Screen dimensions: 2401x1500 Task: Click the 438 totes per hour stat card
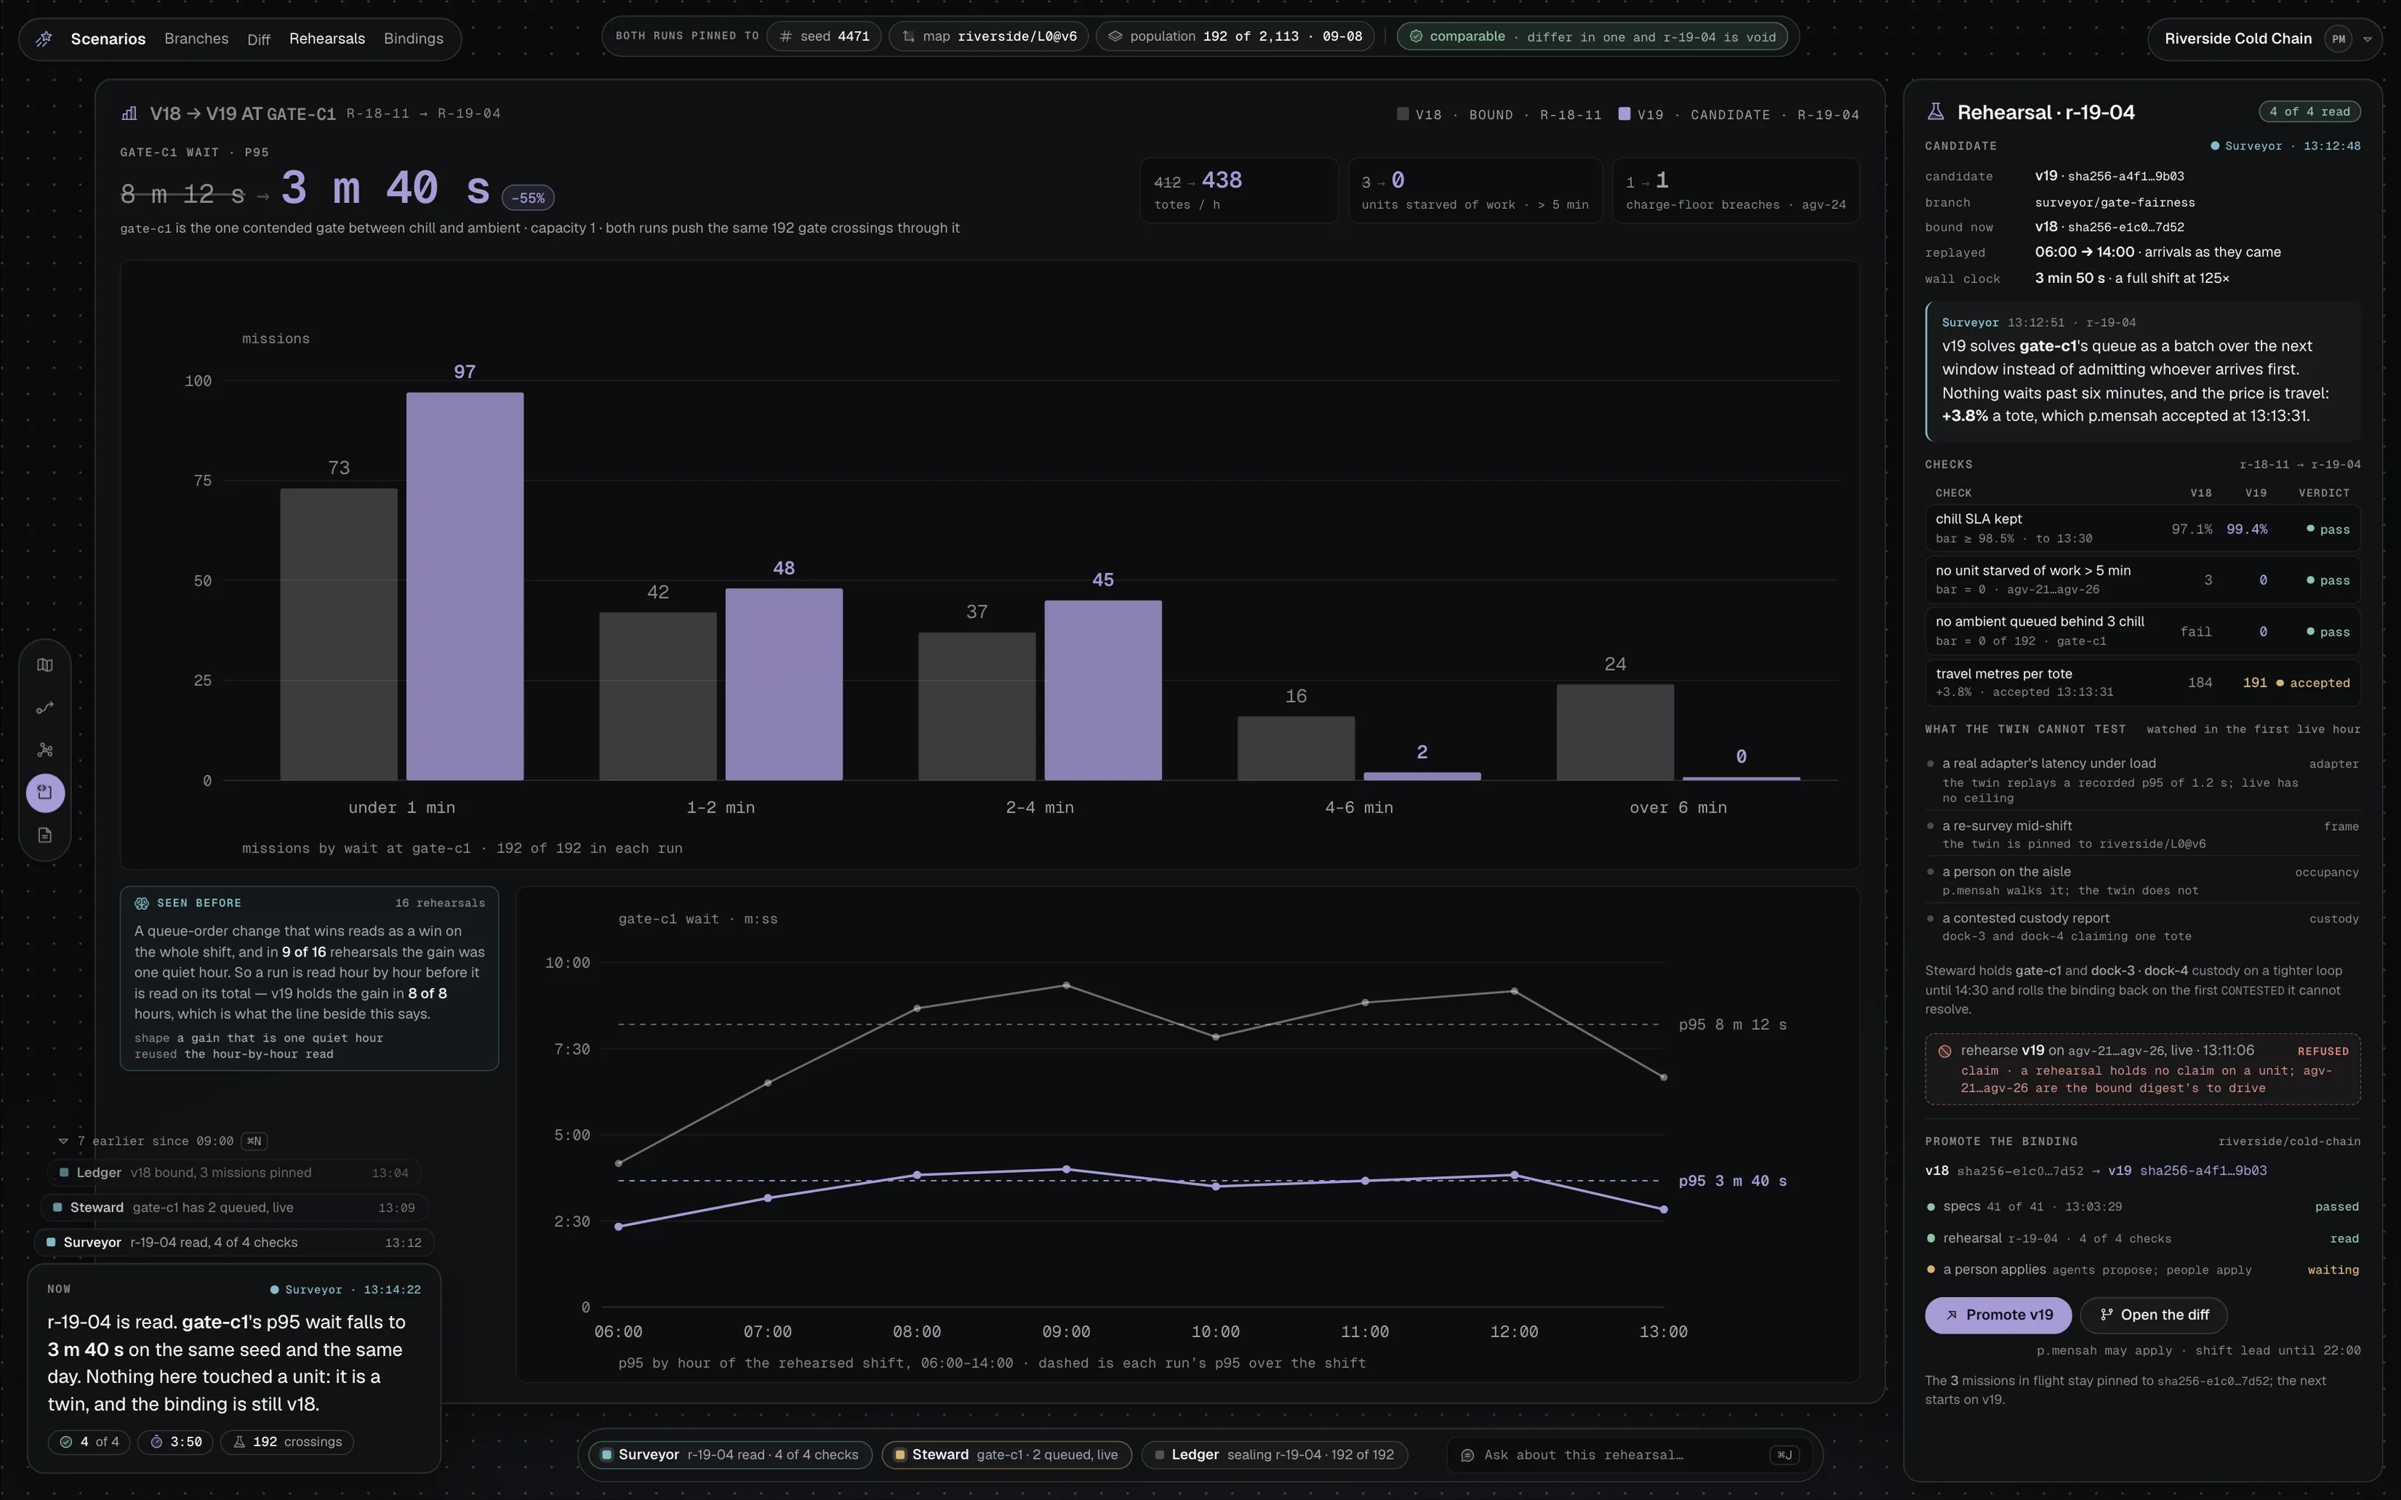[x=1239, y=191]
